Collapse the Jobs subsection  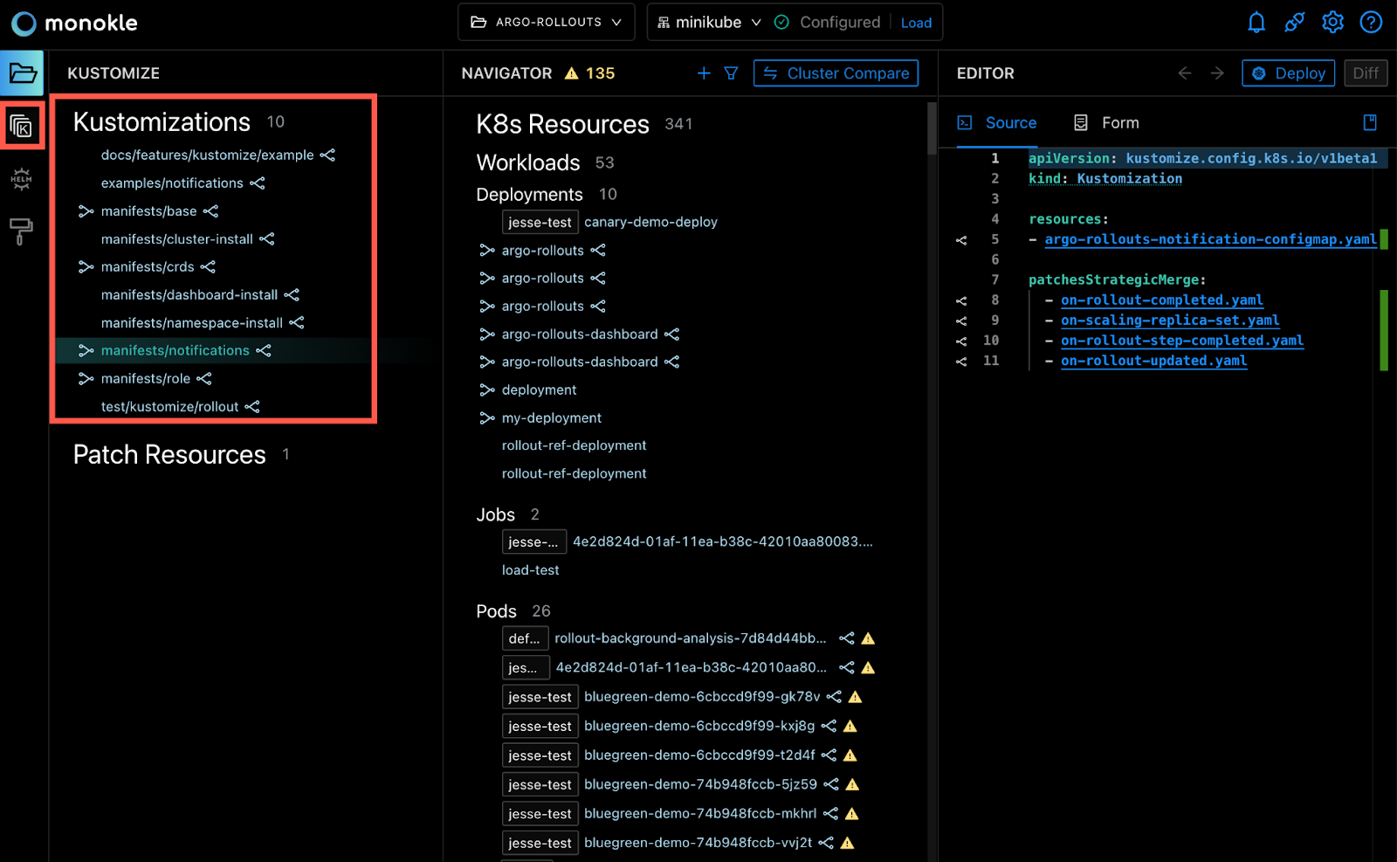click(x=495, y=515)
